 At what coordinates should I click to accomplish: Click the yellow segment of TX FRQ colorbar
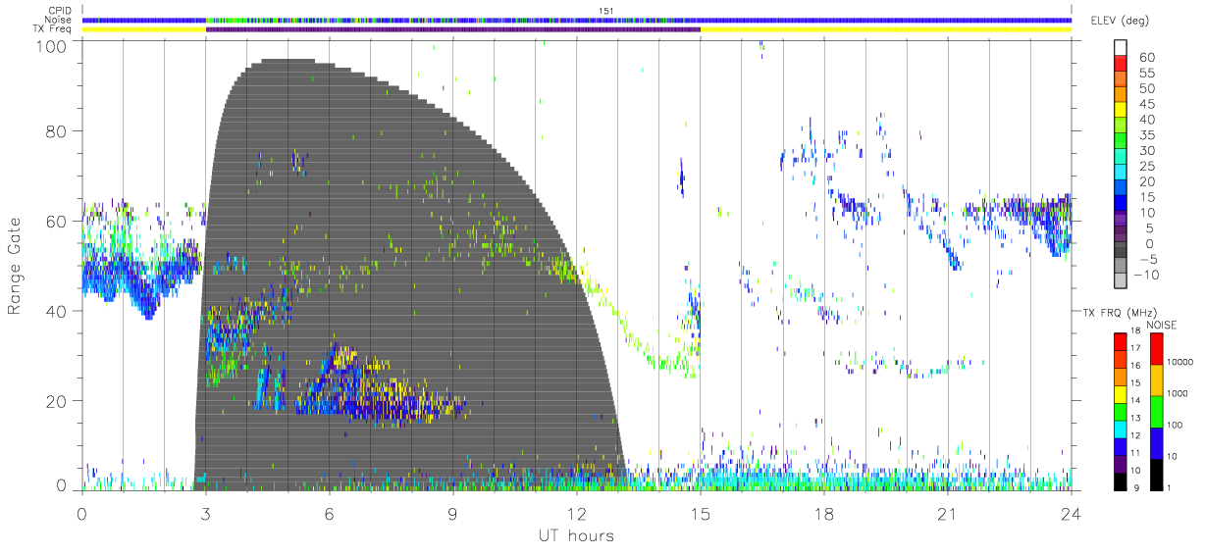1121,392
